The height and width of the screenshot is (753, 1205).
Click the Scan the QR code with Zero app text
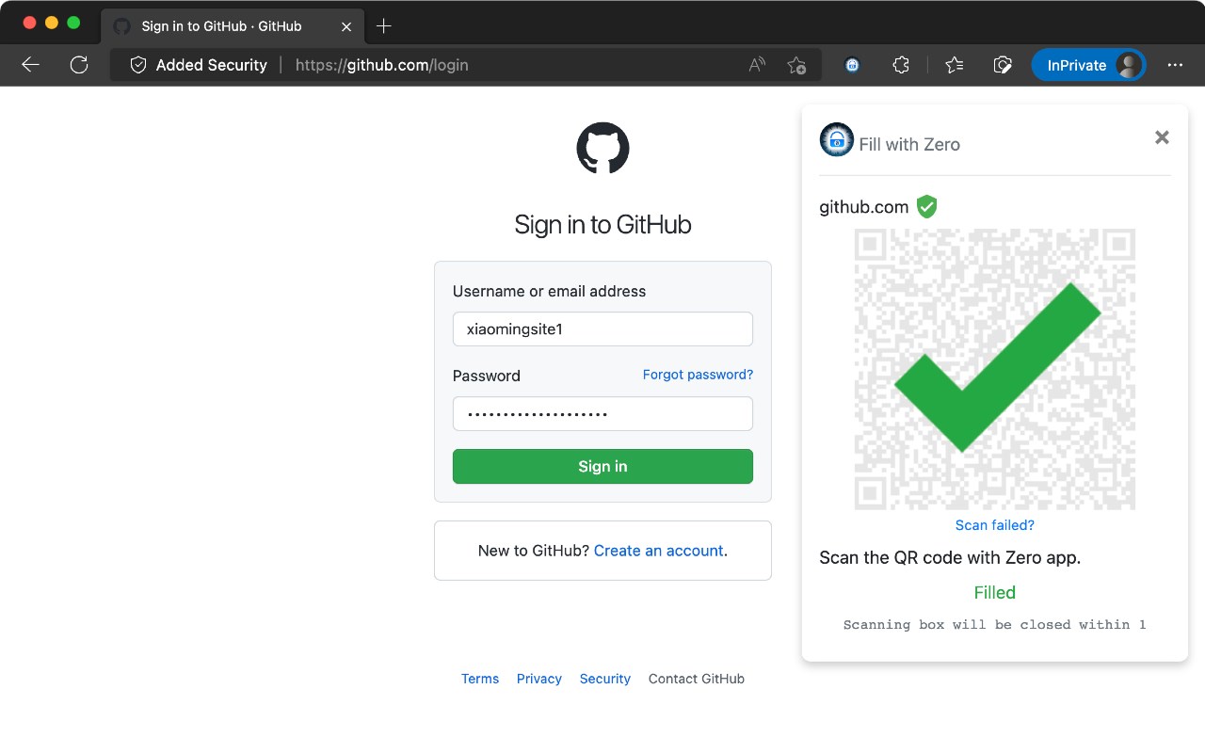[x=950, y=557]
